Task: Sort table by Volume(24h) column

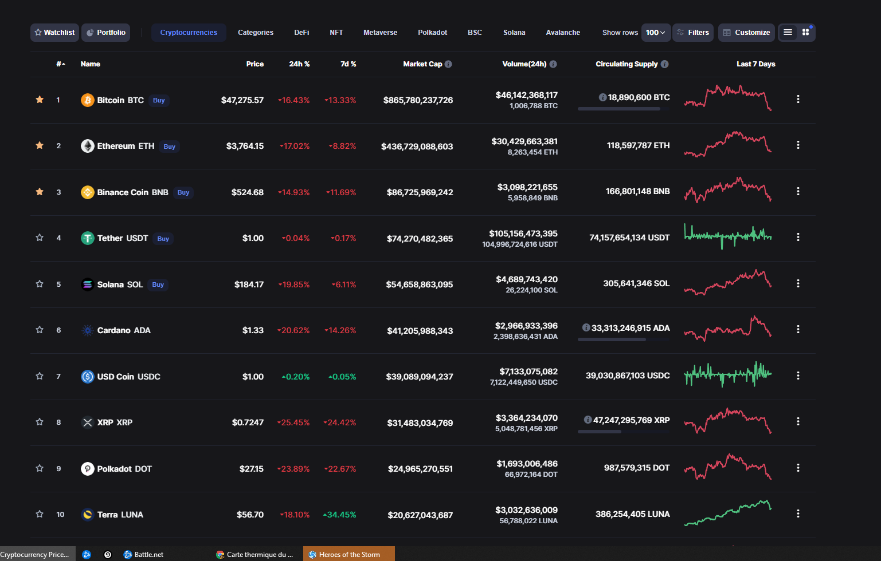Action: (524, 64)
